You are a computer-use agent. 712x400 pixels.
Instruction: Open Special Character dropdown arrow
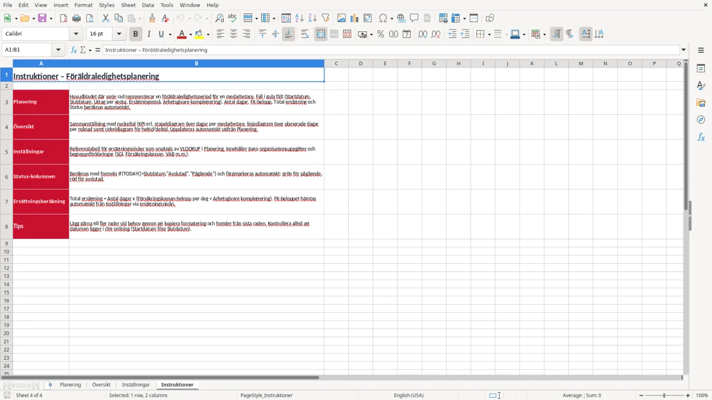[x=392, y=18]
